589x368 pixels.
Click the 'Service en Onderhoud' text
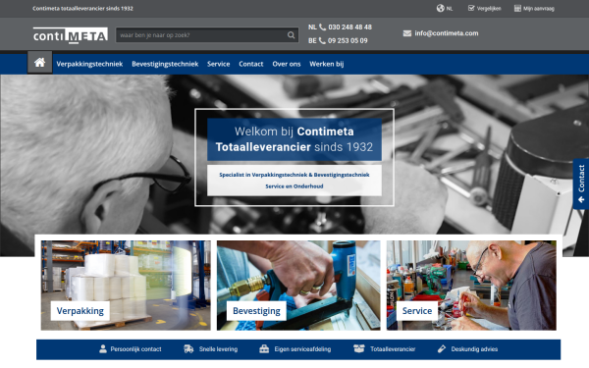(294, 186)
